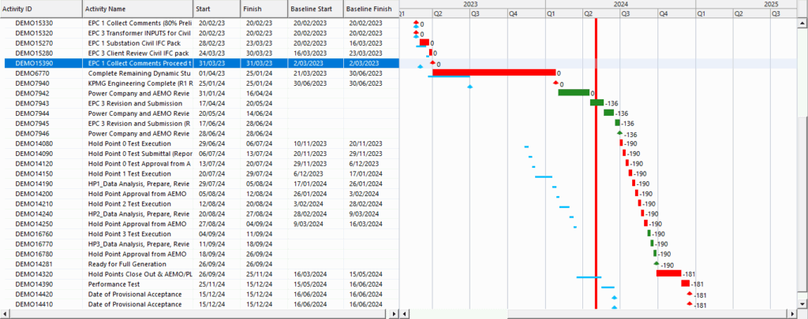Select red bar for Hold Points Close Out

click(x=668, y=273)
